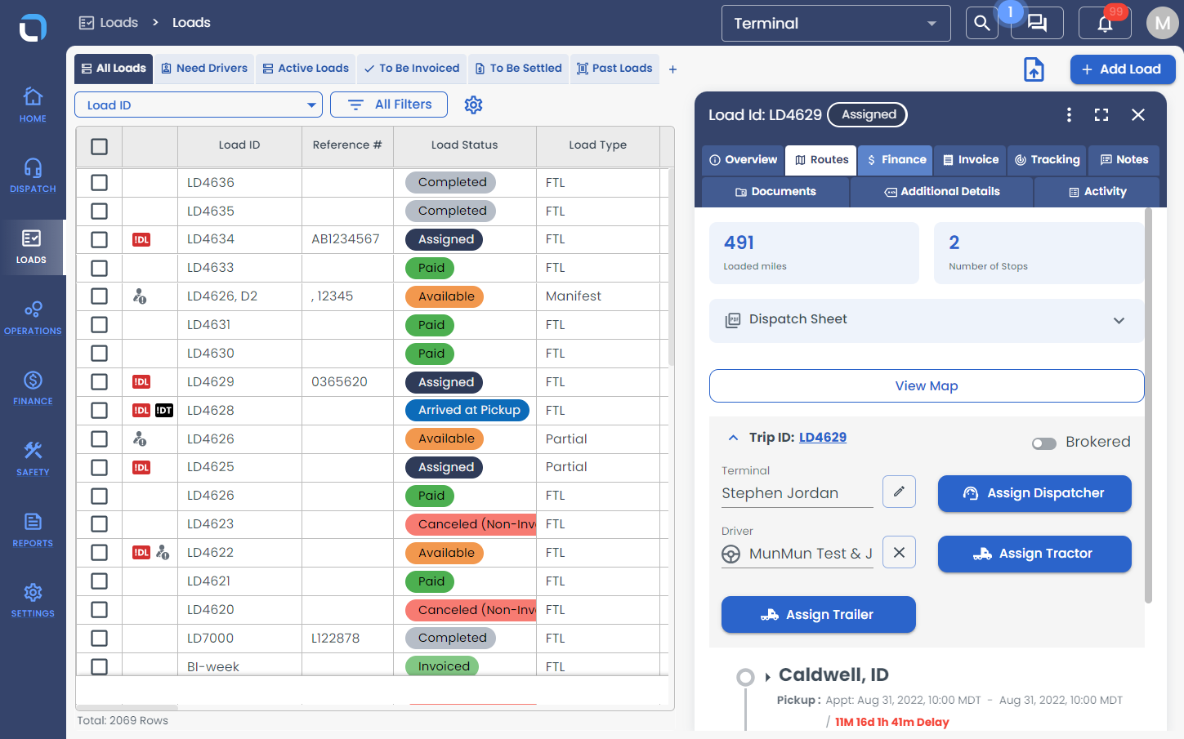Viewport: 1184px width, 739px height.
Task: Add a new tab with plus icon
Action: coord(672,69)
